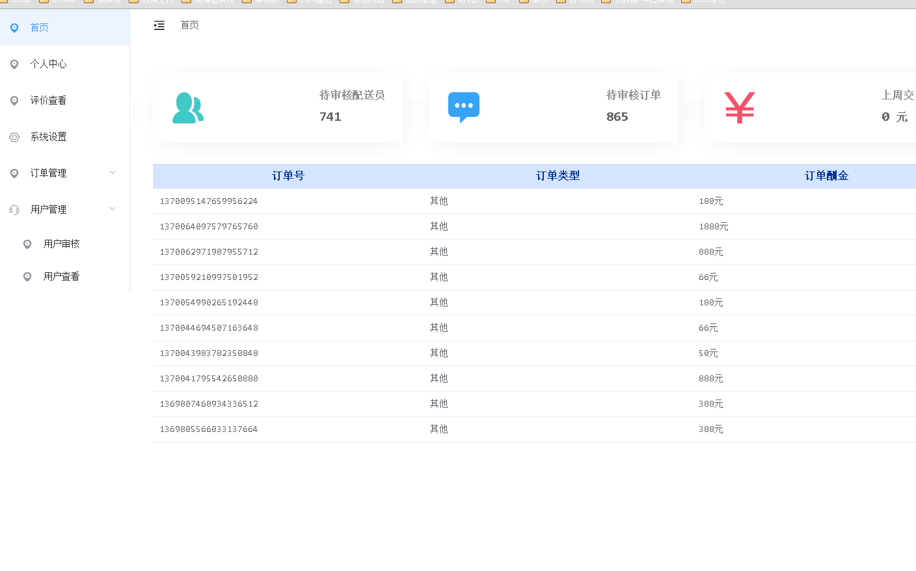Click the 待审核订单 card title
The image size is (916, 571).
click(634, 95)
